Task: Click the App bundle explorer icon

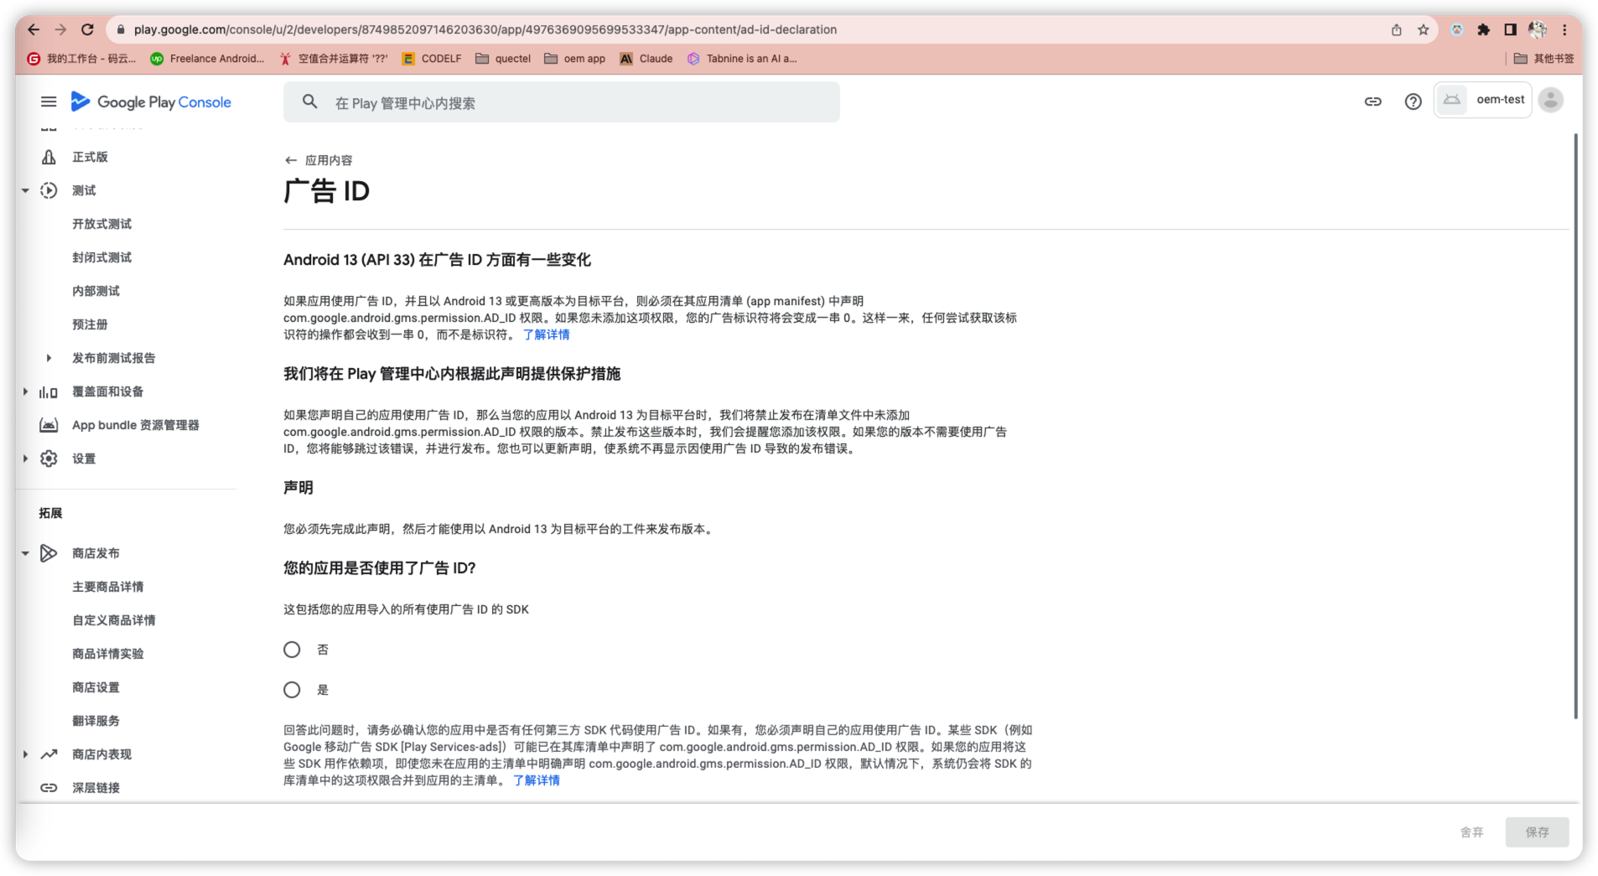Action: point(49,425)
